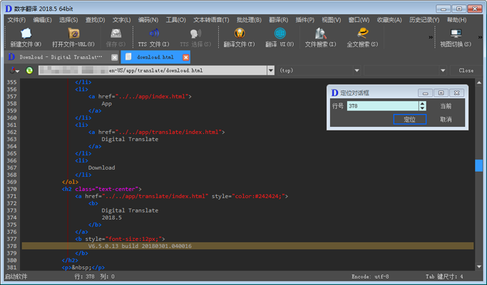This screenshot has width=487, height=285.
Task: Click the 翻译 VI globe icon
Action: (280, 34)
